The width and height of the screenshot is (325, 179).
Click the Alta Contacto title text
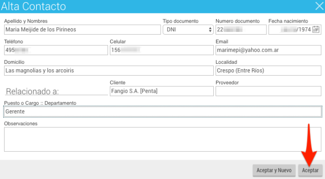(34, 6)
